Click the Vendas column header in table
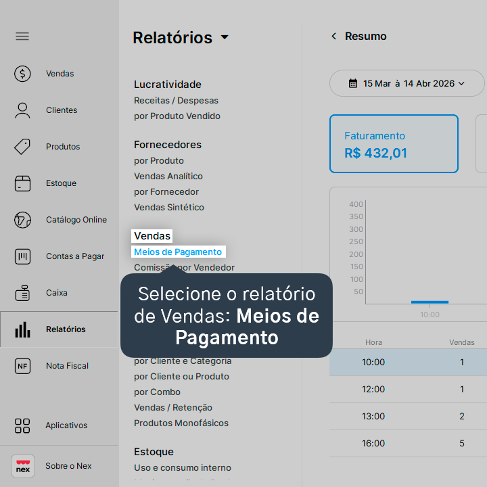This screenshot has width=487, height=487. pos(461,342)
